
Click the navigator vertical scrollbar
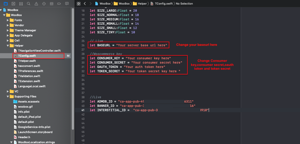(73, 69)
